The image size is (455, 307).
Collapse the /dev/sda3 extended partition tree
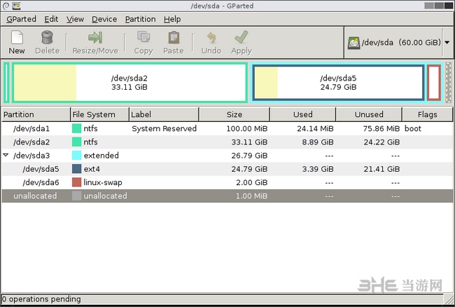[x=6, y=155]
